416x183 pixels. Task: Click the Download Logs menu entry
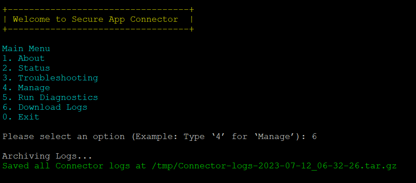click(x=45, y=107)
